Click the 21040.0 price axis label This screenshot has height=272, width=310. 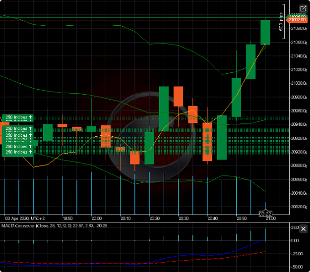(299, 56)
